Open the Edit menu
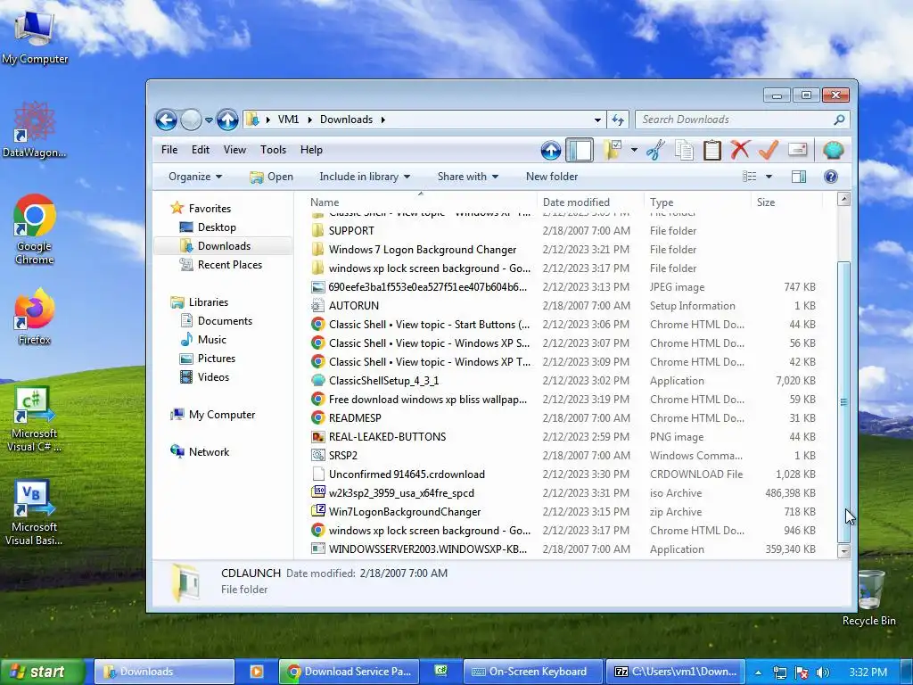Image resolution: width=913 pixels, height=685 pixels. [x=201, y=150]
